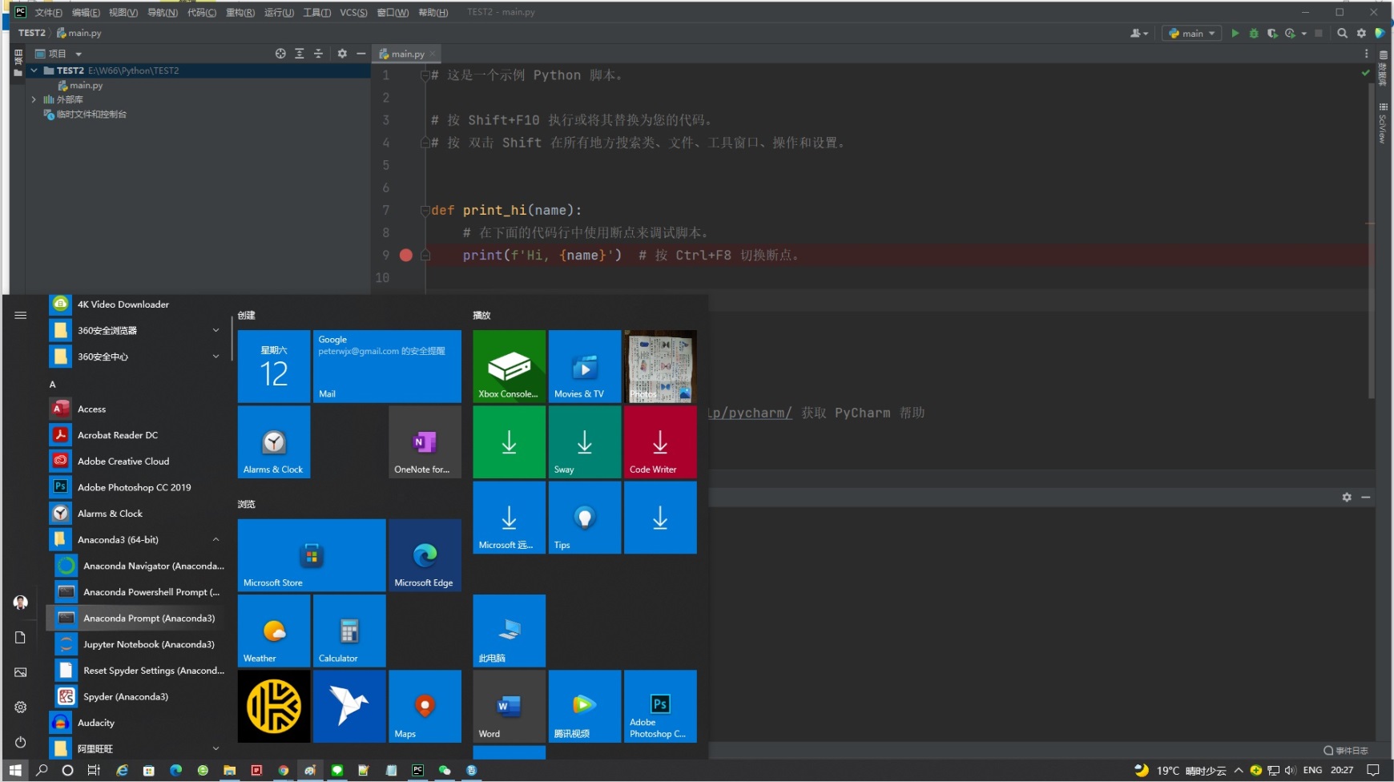Click the gear icon in the Project panel header
Image resolution: width=1394 pixels, height=782 pixels.
click(x=342, y=53)
